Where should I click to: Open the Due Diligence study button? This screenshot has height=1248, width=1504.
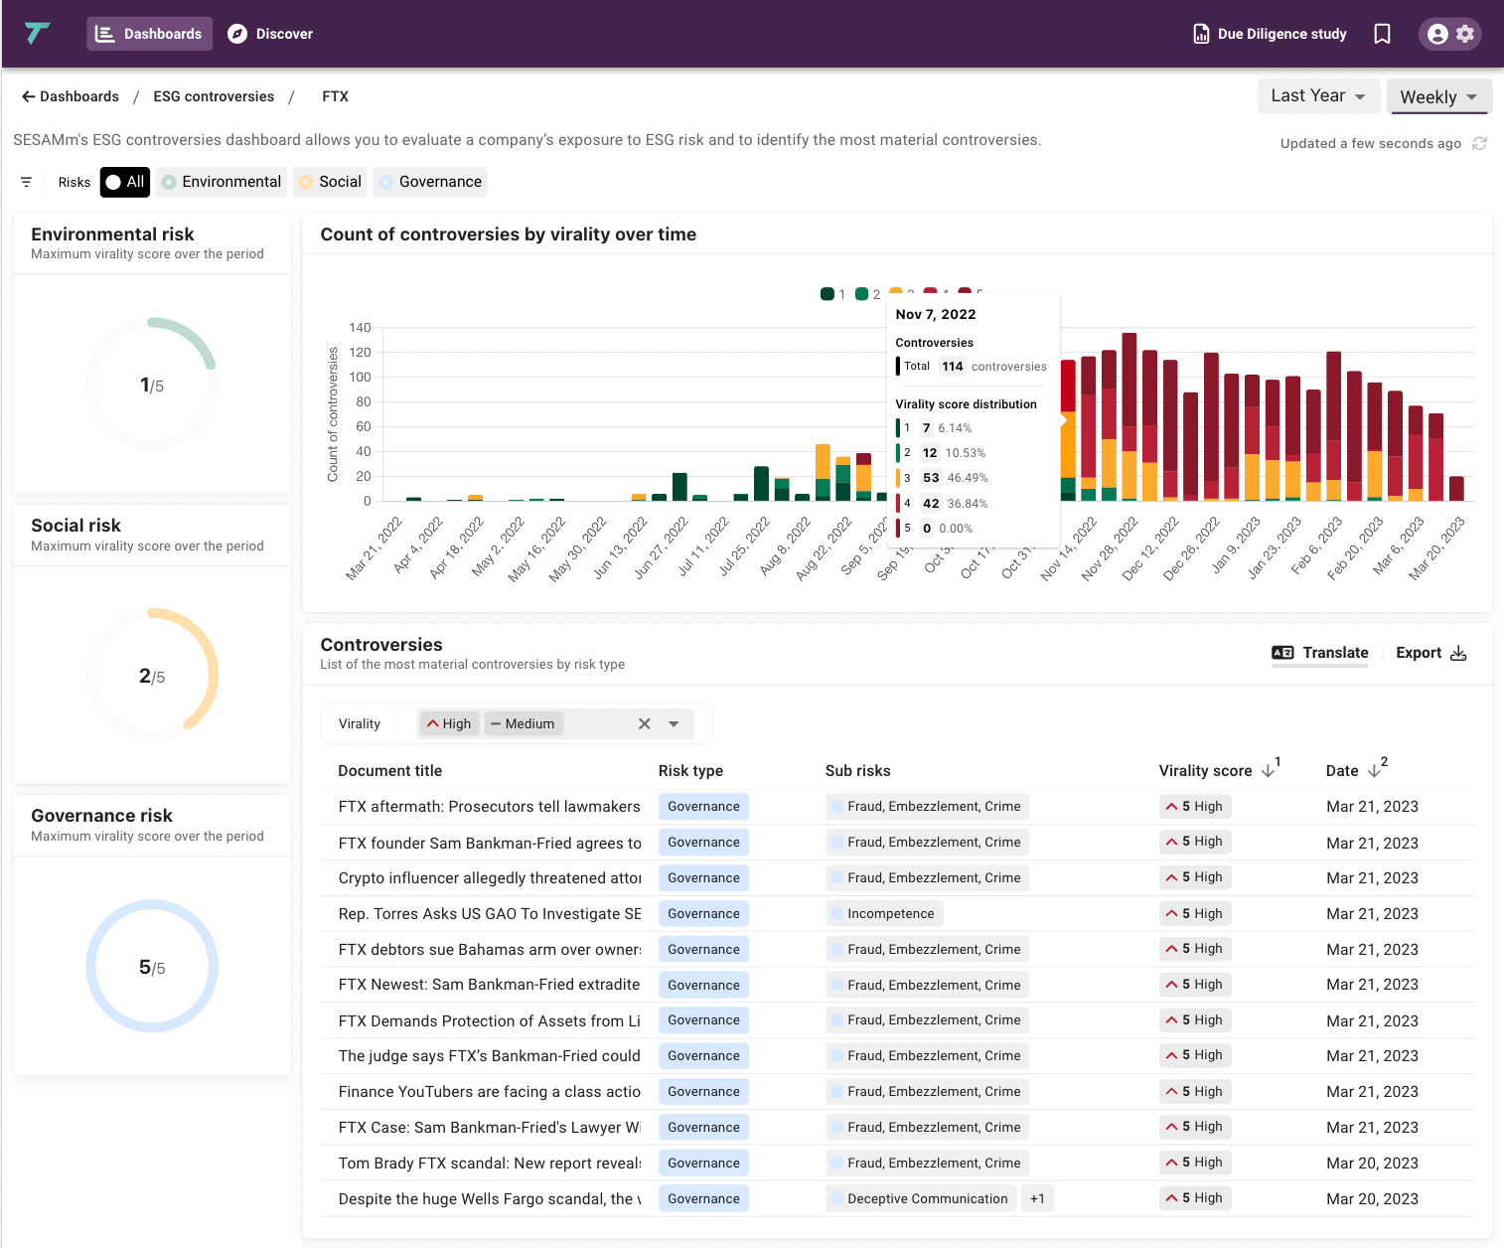click(1270, 34)
